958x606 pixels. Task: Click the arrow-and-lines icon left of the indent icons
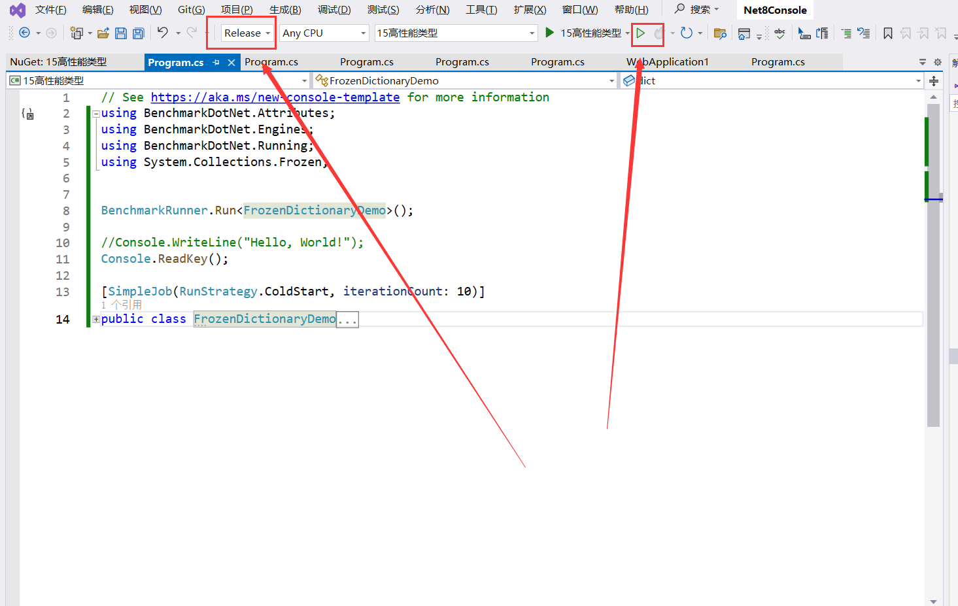[x=823, y=33]
